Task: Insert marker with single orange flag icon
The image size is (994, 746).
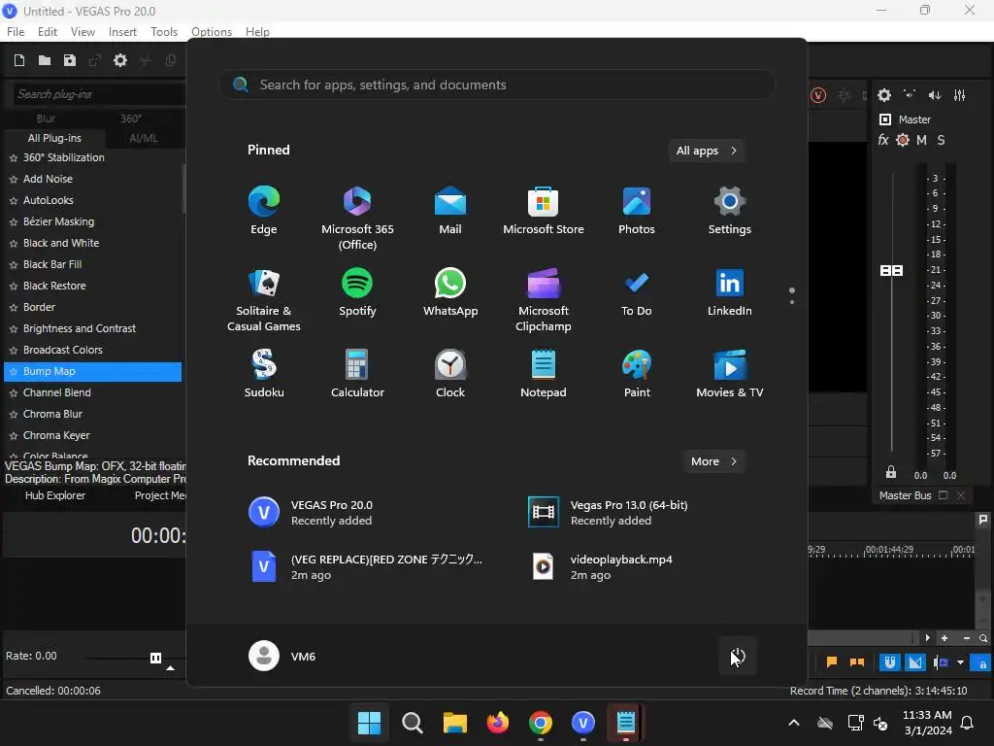Action: [832, 662]
